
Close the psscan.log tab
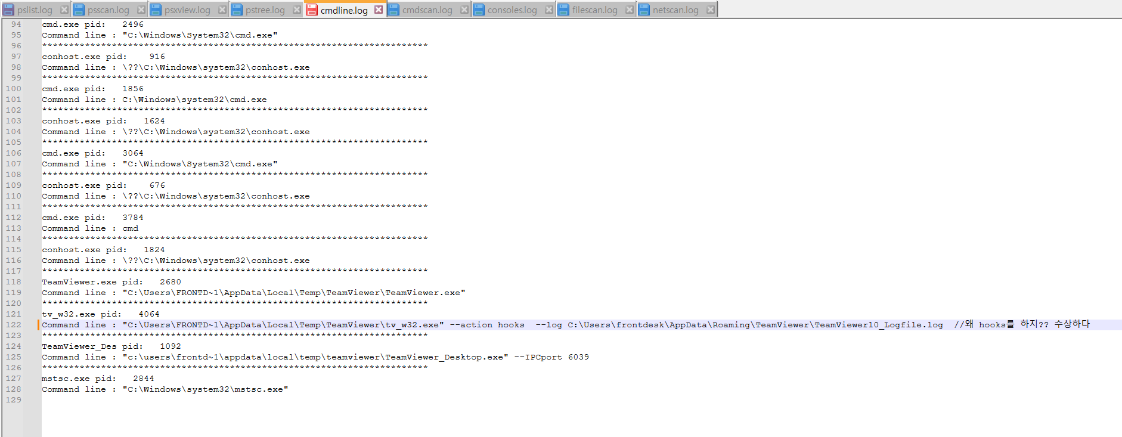[141, 10]
